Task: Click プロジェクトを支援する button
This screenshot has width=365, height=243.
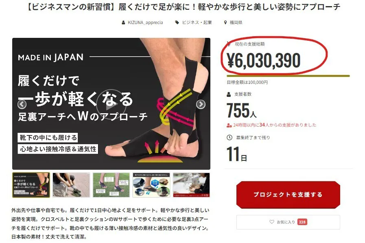Action: [288, 195]
